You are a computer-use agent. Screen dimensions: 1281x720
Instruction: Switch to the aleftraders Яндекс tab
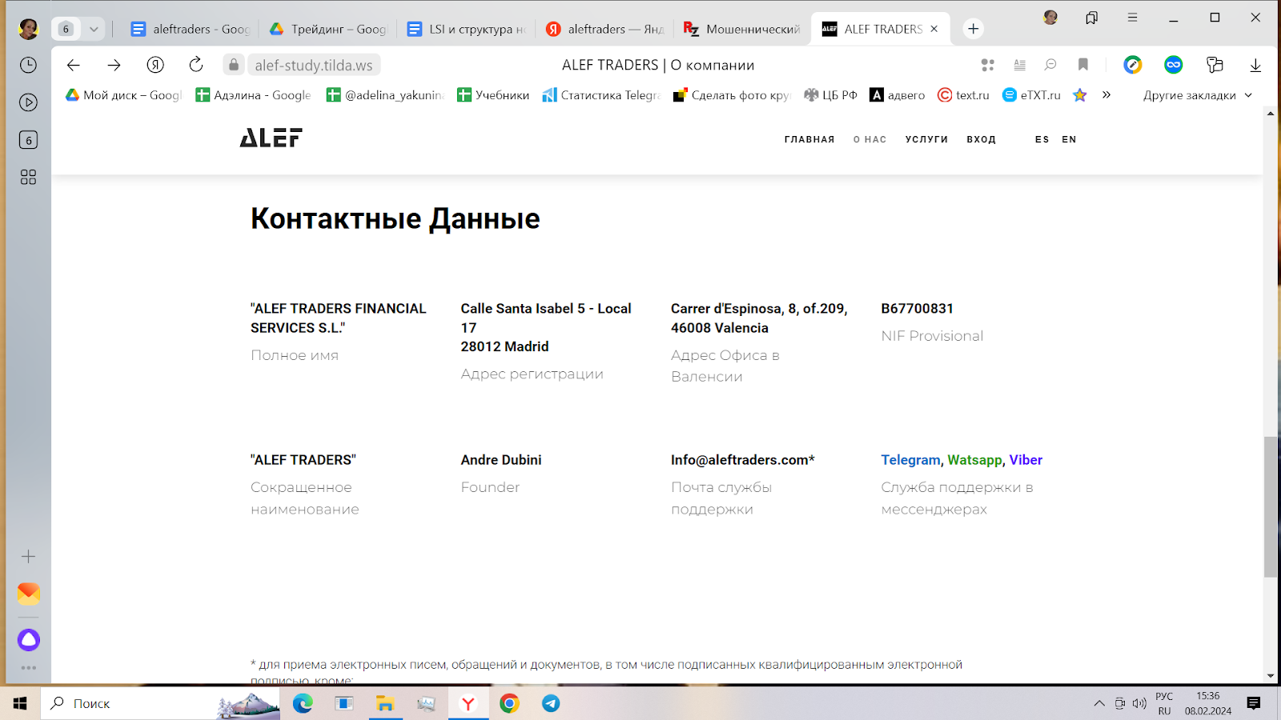tap(605, 29)
